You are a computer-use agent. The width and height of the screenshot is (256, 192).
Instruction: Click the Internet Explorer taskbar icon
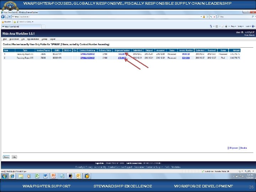point(12,176)
